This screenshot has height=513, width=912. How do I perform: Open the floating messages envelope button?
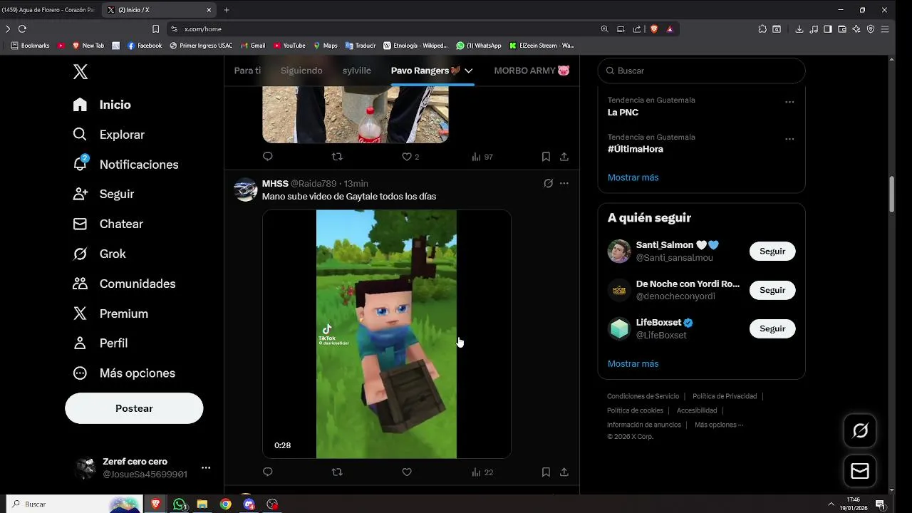[x=860, y=471]
